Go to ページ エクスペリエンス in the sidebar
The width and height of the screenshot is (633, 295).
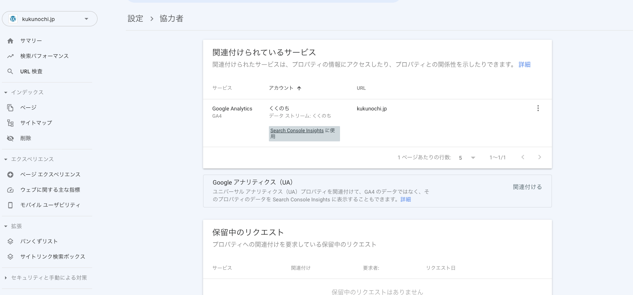tap(50, 175)
